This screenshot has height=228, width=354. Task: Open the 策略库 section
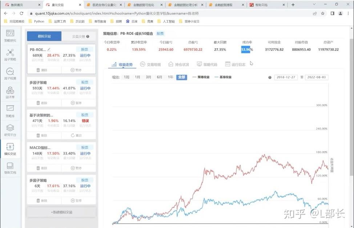click(x=10, y=112)
